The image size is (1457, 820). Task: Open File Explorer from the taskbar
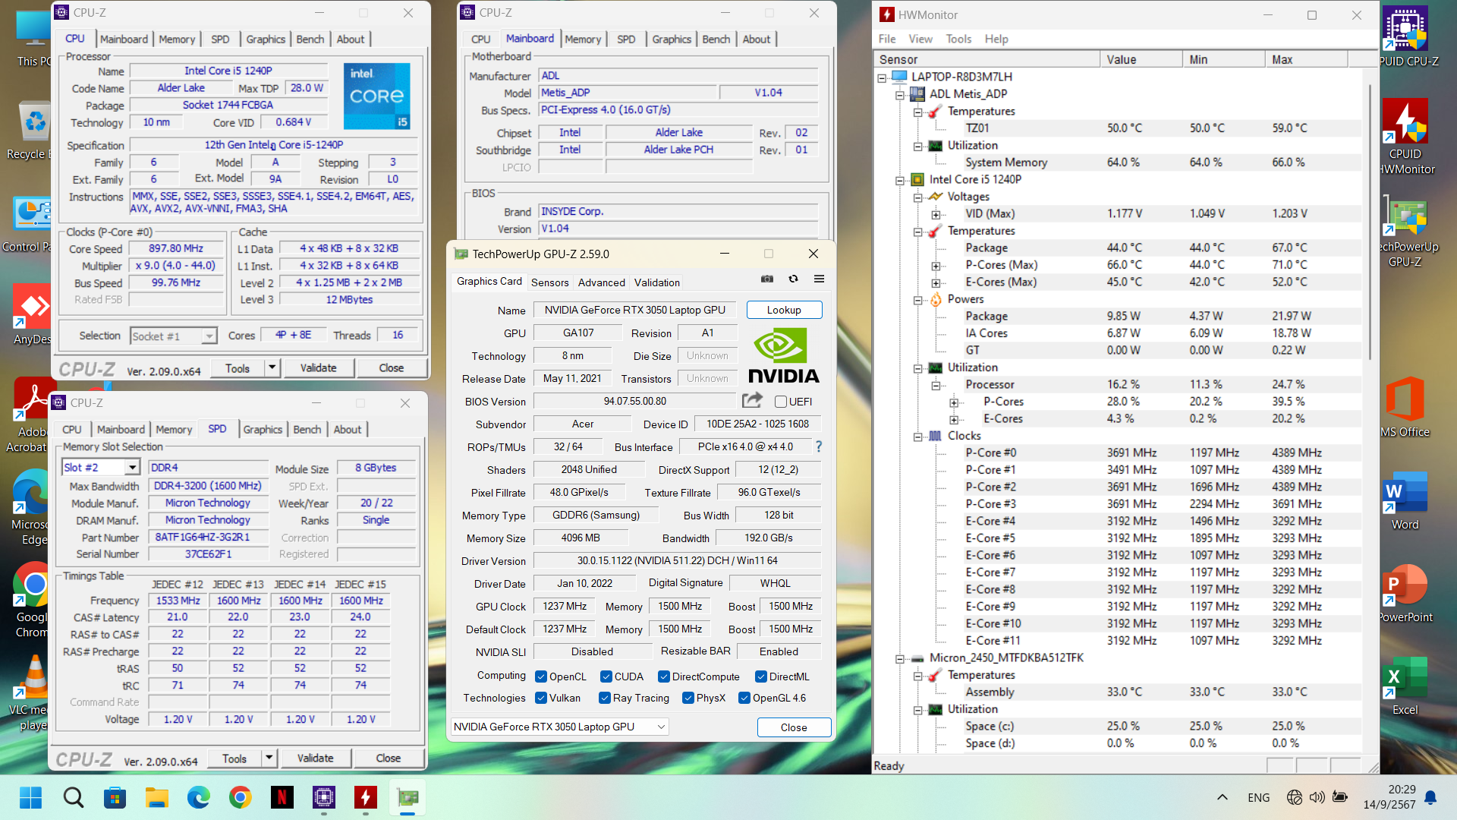pos(157,797)
